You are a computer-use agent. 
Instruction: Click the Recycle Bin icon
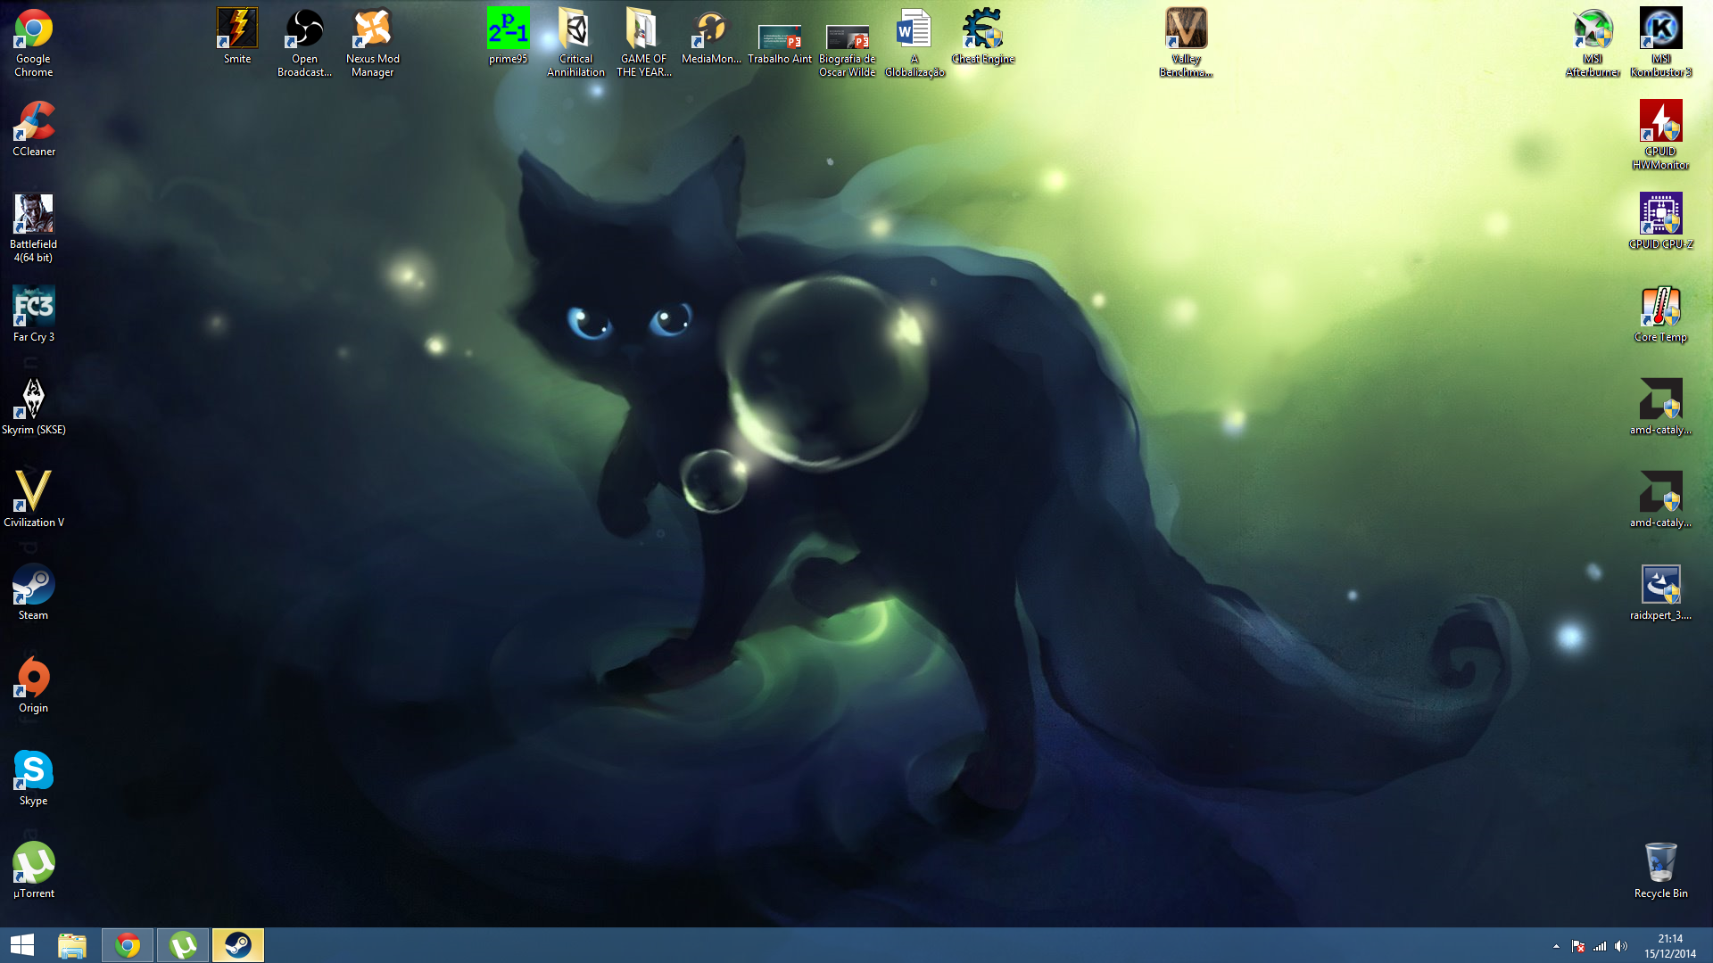[1660, 863]
